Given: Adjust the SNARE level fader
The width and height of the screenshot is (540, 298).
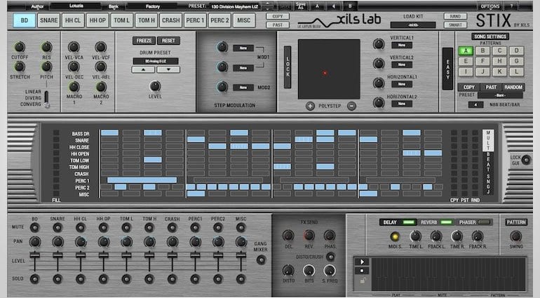Looking at the screenshot, I should (x=58, y=255).
